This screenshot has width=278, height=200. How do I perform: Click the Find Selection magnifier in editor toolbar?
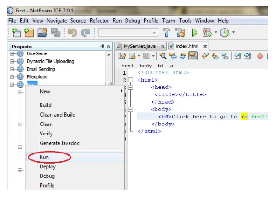pyautogui.click(x=162, y=56)
